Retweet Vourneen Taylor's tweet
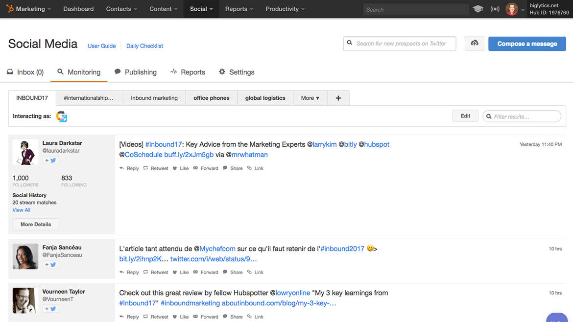 click(x=155, y=317)
